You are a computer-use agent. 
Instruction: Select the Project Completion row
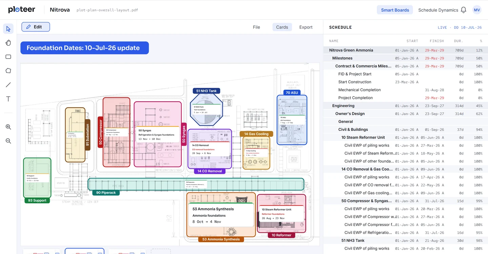(x=406, y=98)
